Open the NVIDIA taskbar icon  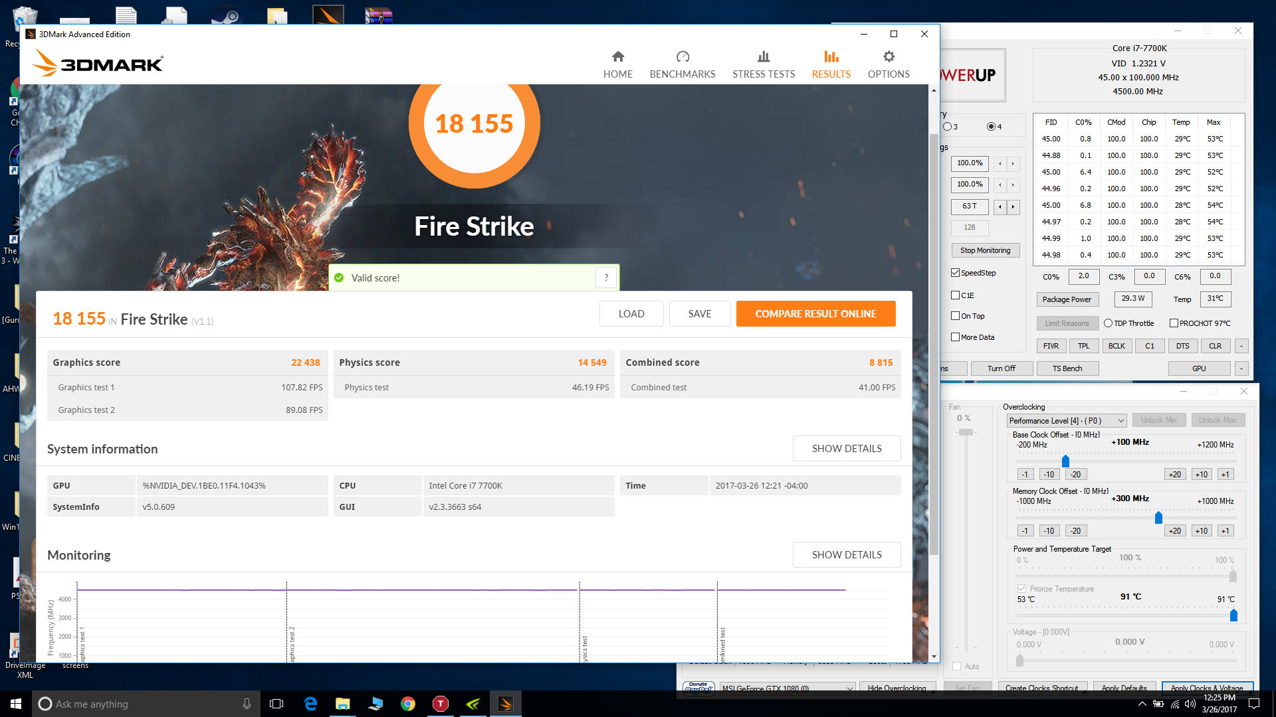coord(473,704)
